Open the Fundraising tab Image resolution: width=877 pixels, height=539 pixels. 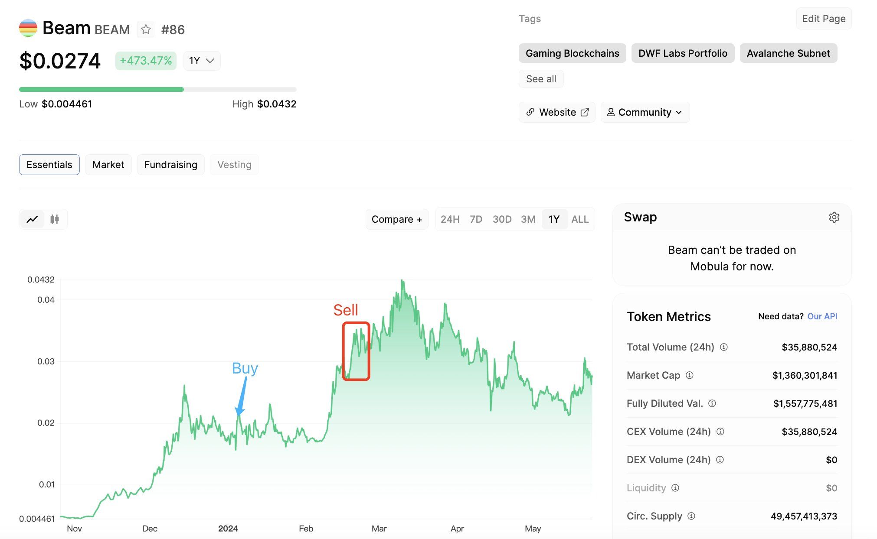170,165
